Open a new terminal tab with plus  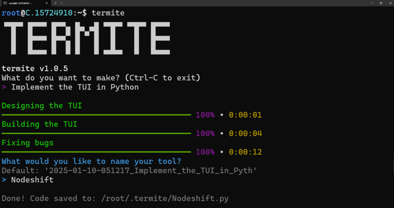point(55,3)
